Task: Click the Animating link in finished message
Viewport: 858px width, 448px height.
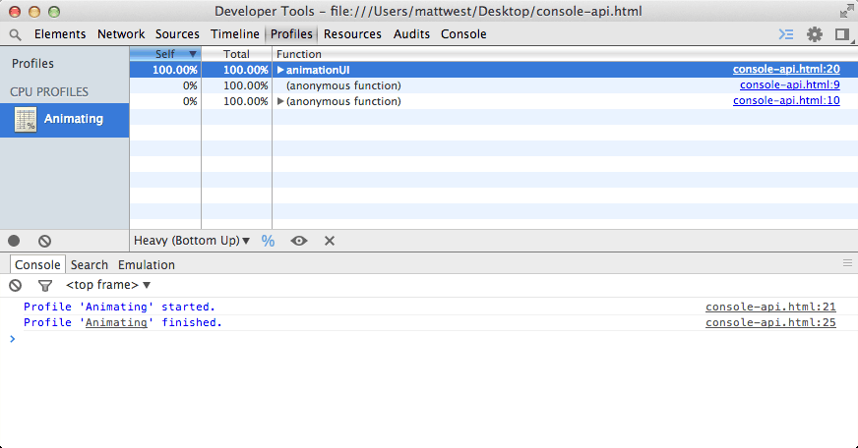Action: 116,323
